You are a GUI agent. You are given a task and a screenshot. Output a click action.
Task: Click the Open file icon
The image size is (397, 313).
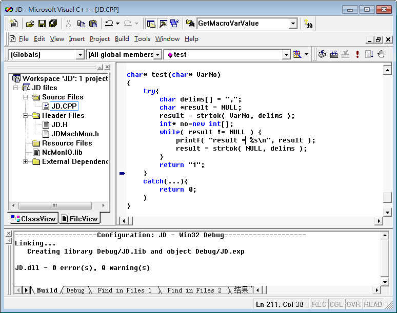pyautogui.click(x=30, y=24)
